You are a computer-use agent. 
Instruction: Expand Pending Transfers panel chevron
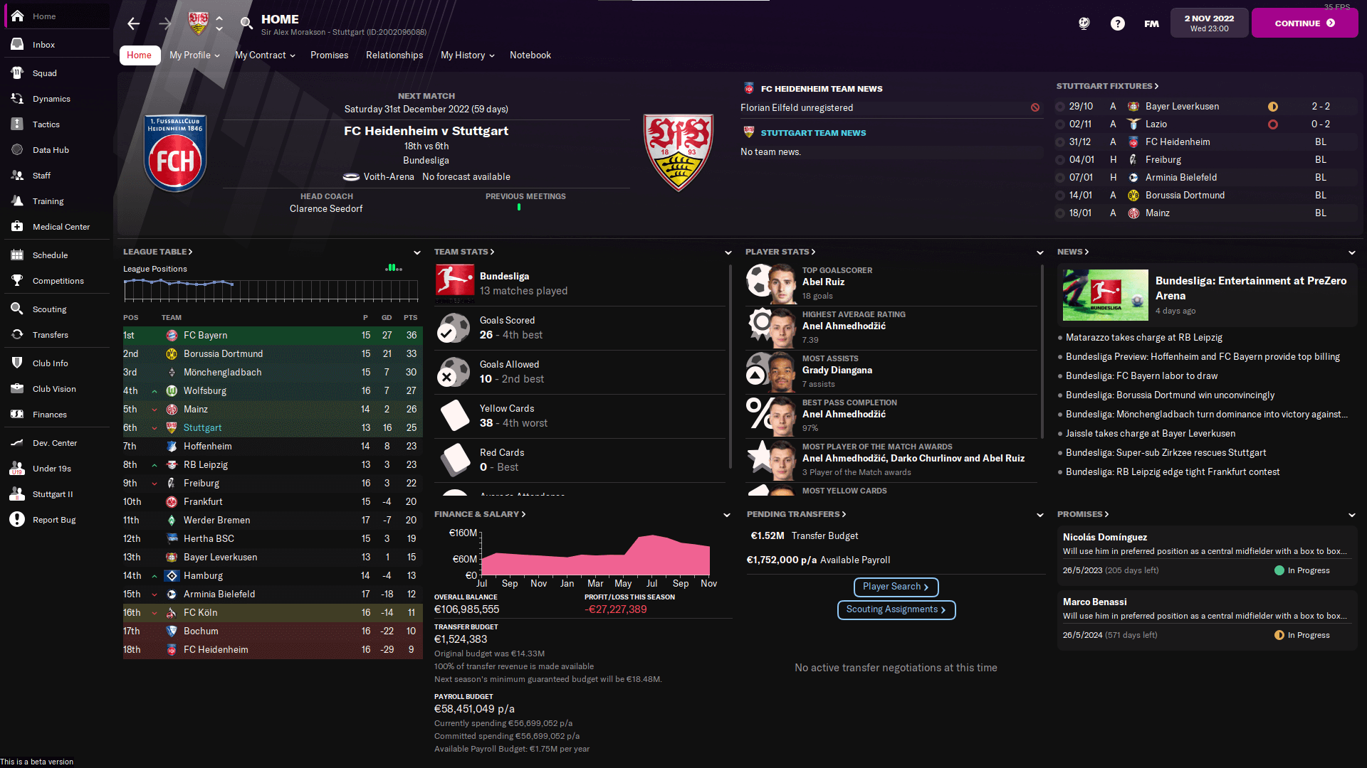[1040, 515]
